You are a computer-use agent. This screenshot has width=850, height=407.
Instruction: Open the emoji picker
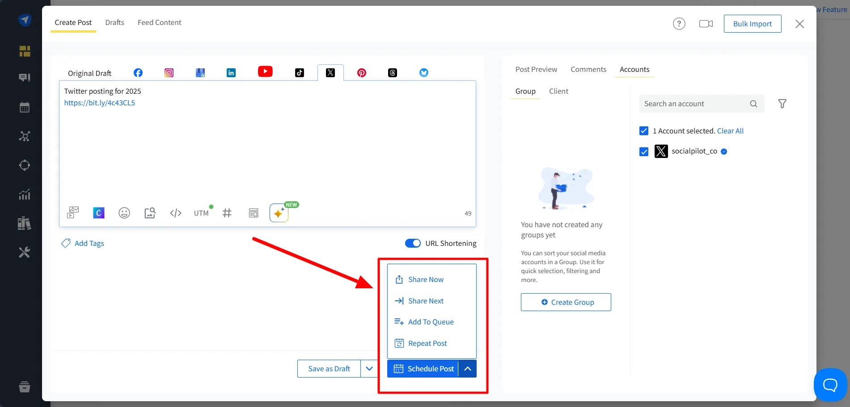124,213
